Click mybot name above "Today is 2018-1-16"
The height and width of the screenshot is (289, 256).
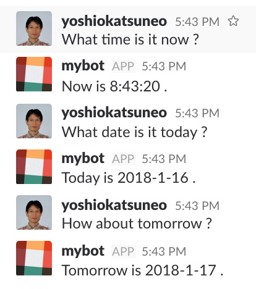coord(83,159)
